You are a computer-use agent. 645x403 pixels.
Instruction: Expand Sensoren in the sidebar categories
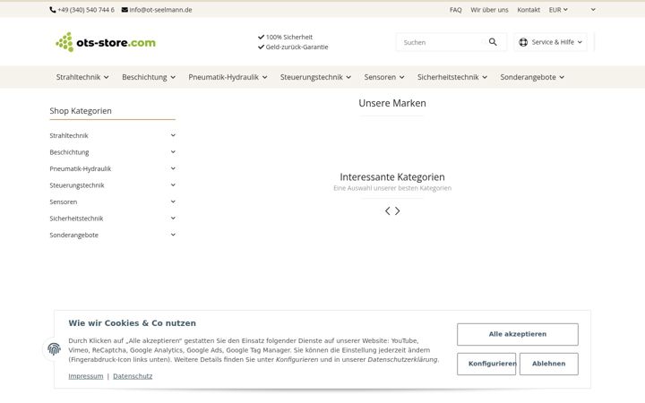[173, 201]
